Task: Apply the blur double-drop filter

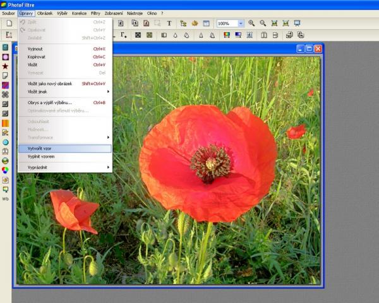Action: (x=186, y=35)
